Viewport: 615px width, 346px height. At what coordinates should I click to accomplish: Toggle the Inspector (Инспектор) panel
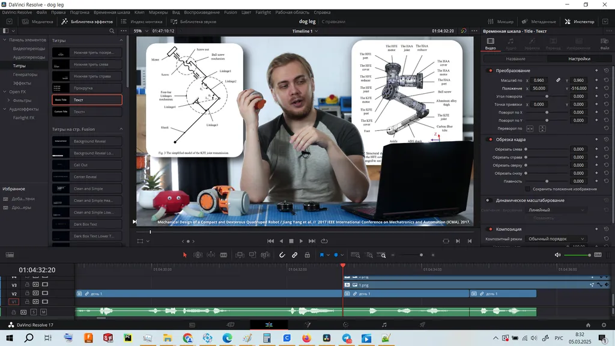(580, 22)
